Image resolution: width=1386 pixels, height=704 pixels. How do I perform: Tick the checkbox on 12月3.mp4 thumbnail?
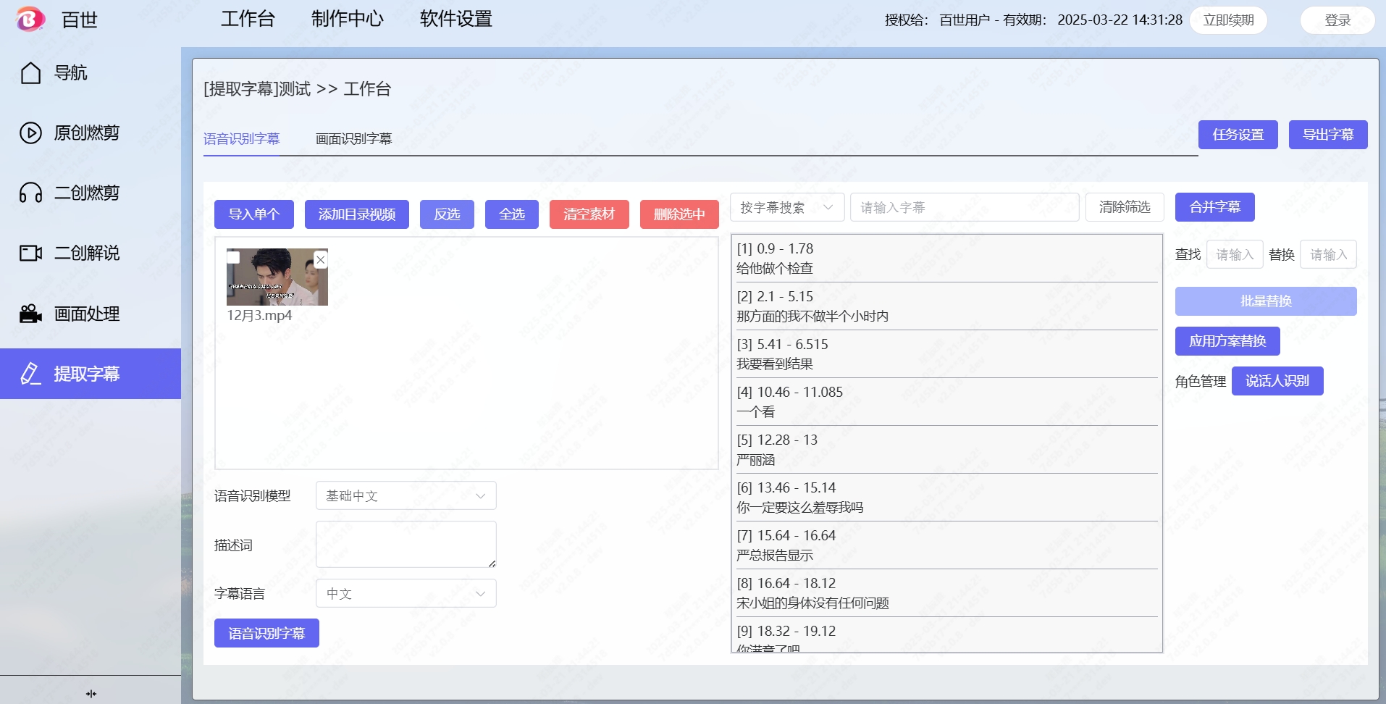[x=234, y=258]
